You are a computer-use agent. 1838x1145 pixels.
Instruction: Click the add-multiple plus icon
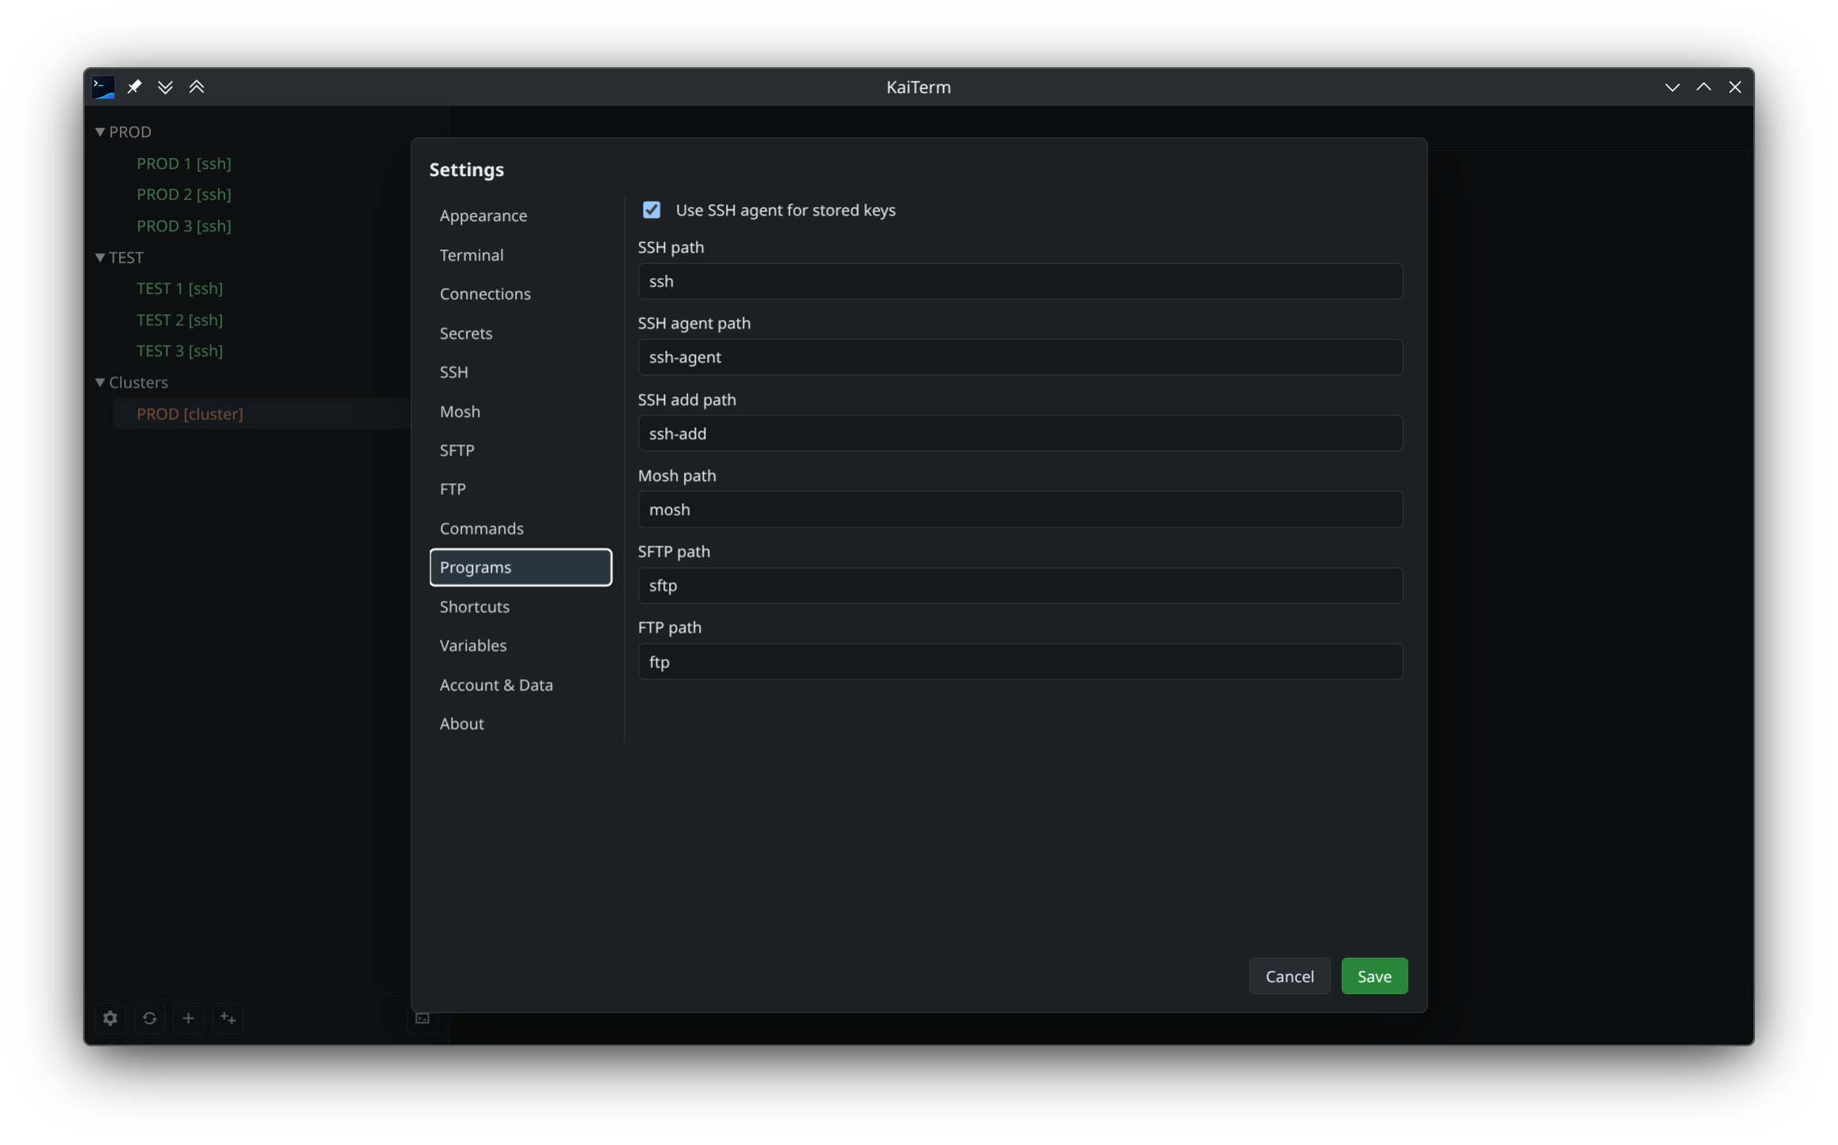[x=227, y=1018]
